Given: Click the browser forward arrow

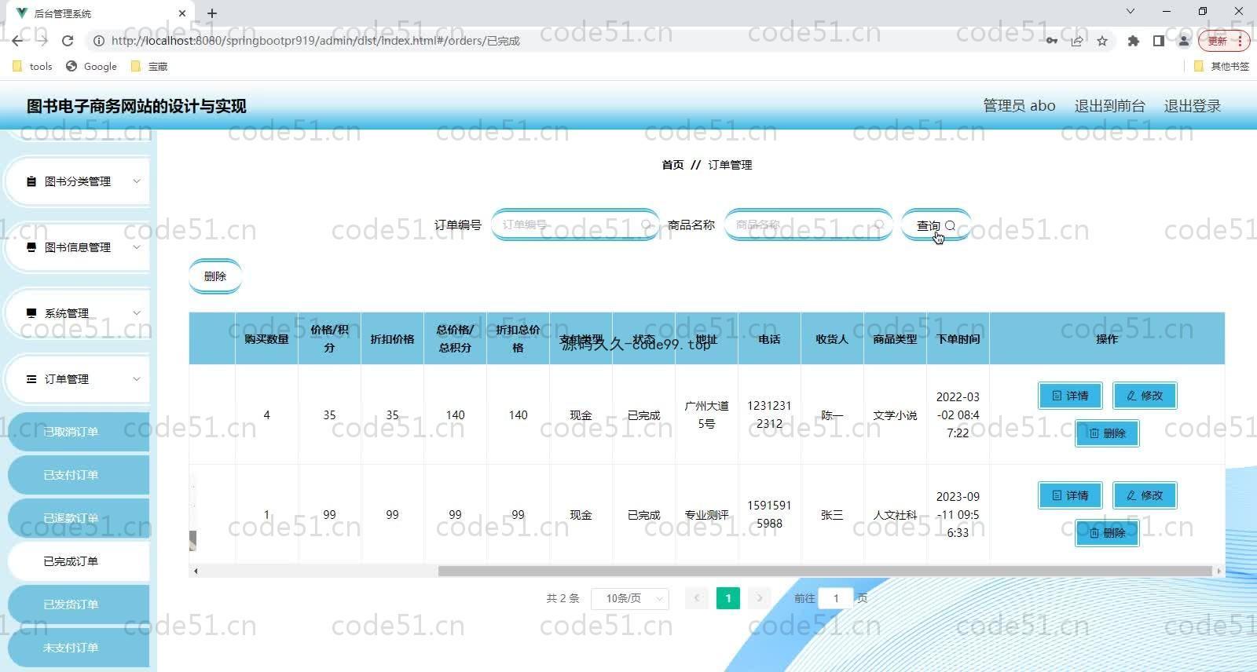Looking at the screenshot, I should pos(42,41).
